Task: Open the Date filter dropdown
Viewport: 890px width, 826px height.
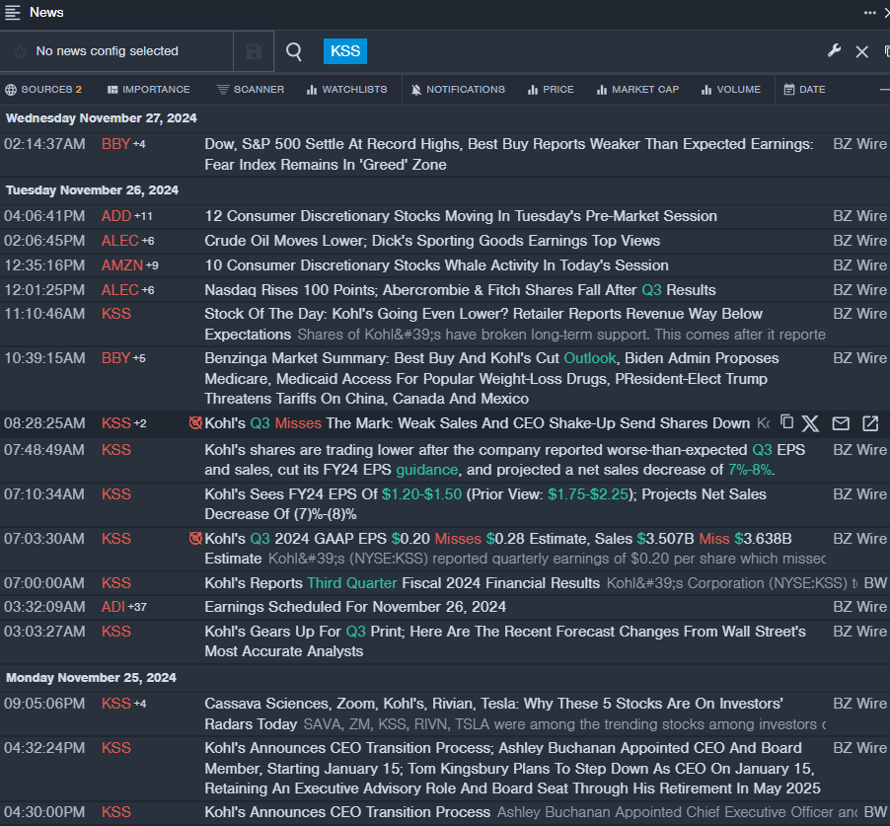Action: pyautogui.click(x=804, y=90)
